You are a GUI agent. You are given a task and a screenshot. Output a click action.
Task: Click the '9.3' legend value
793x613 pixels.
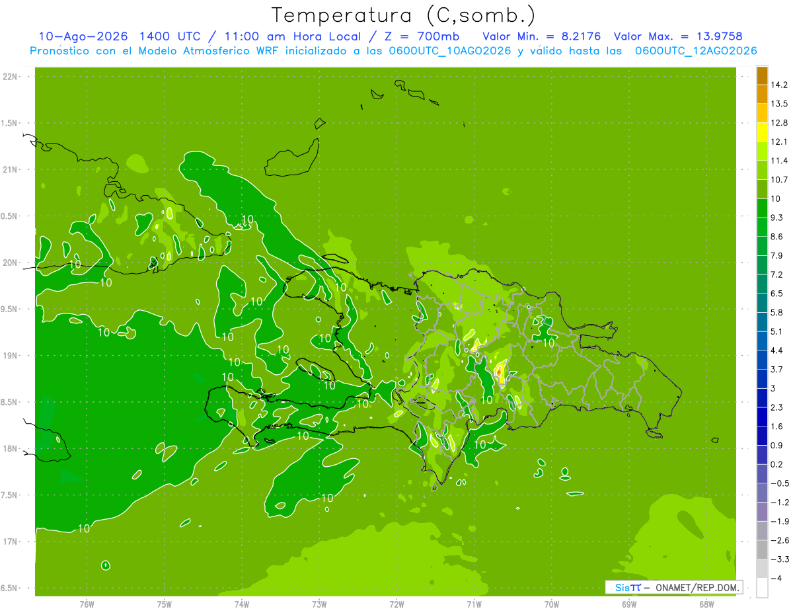click(777, 218)
